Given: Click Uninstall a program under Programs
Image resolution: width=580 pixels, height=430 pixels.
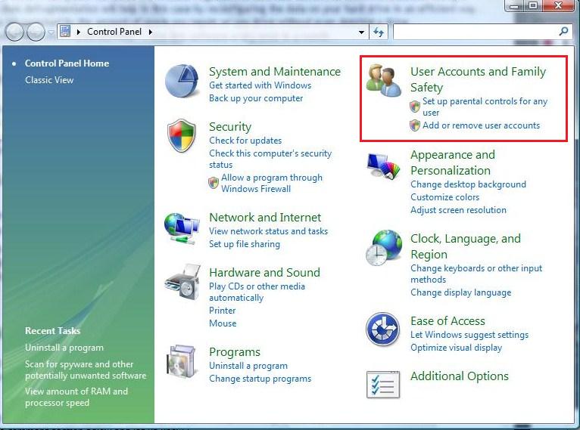Looking at the screenshot, I should click(248, 366).
